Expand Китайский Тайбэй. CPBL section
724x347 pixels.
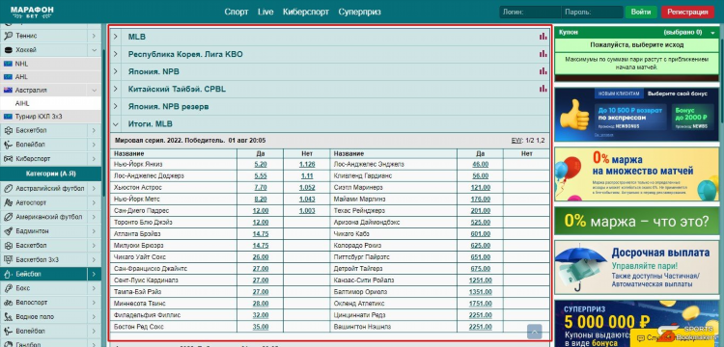116,89
